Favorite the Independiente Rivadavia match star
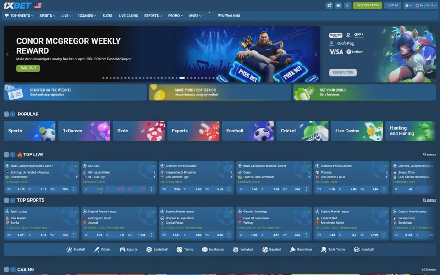This screenshot has width=440, height=275. point(231,166)
